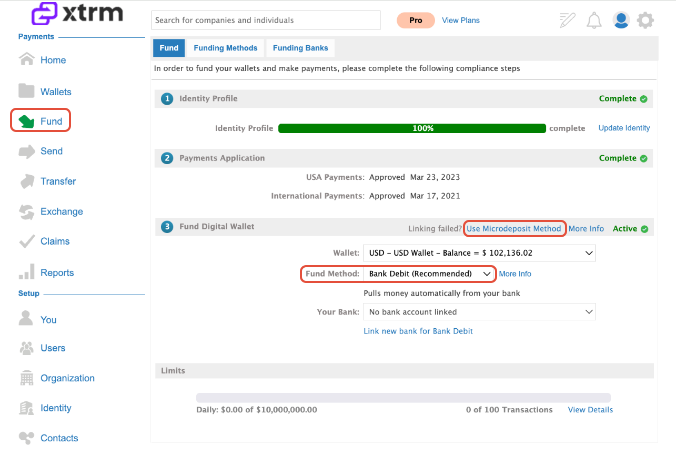Open Reports from the sidebar menu
Image resolution: width=676 pixels, height=455 pixels.
[57, 273]
